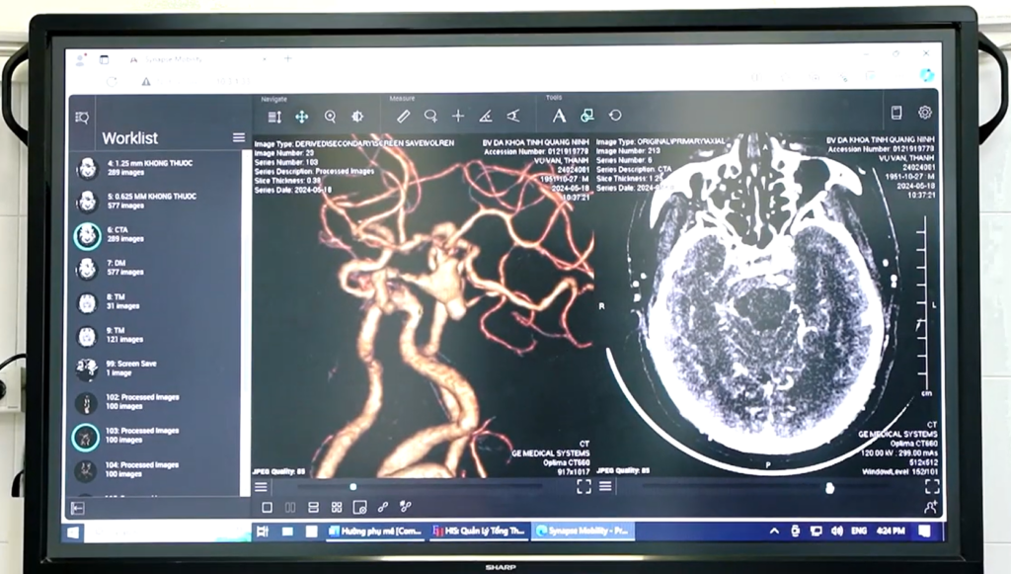Switch to 2x2 grid viewport layout
The height and width of the screenshot is (574, 1011).
pos(337,507)
